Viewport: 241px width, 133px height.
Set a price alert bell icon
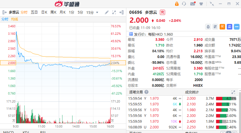[208, 27]
